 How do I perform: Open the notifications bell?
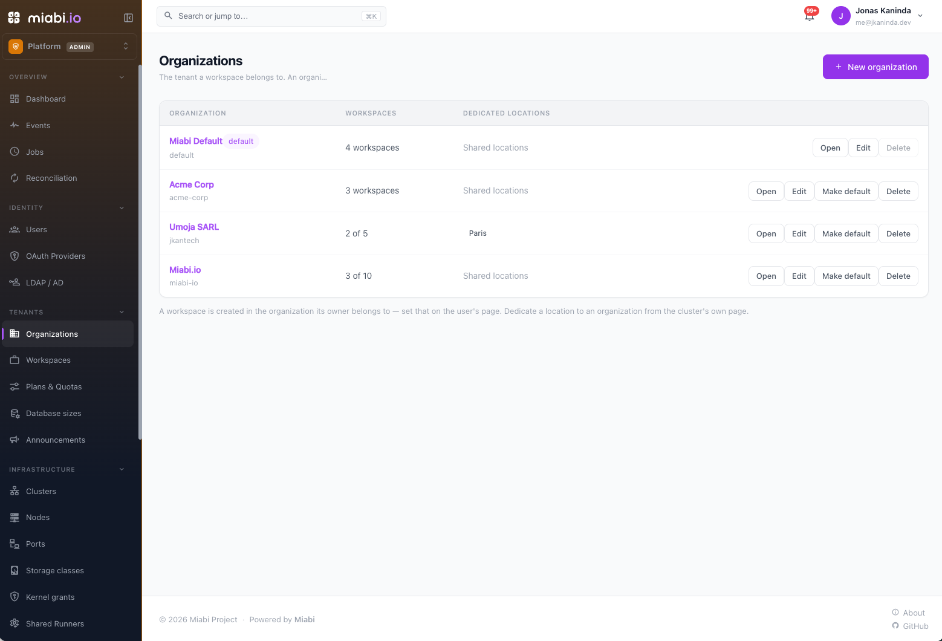click(x=810, y=16)
